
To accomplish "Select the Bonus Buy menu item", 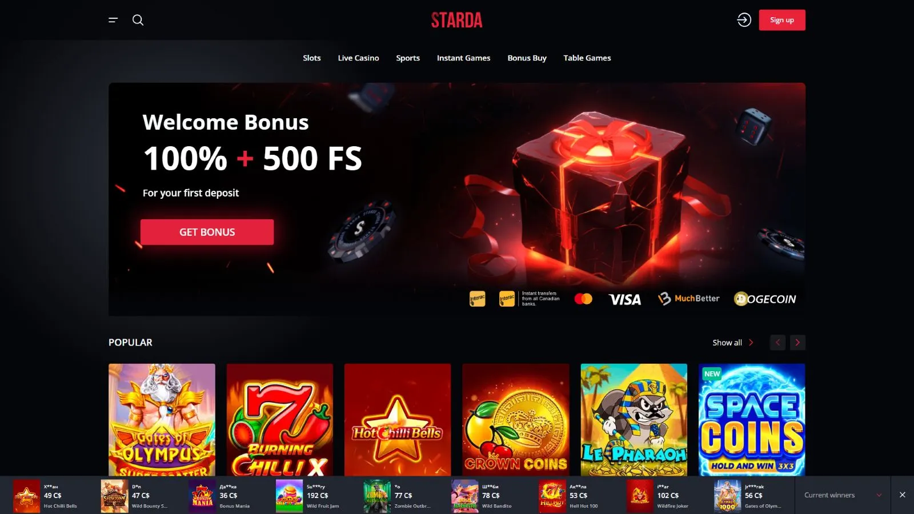I will tap(527, 58).
